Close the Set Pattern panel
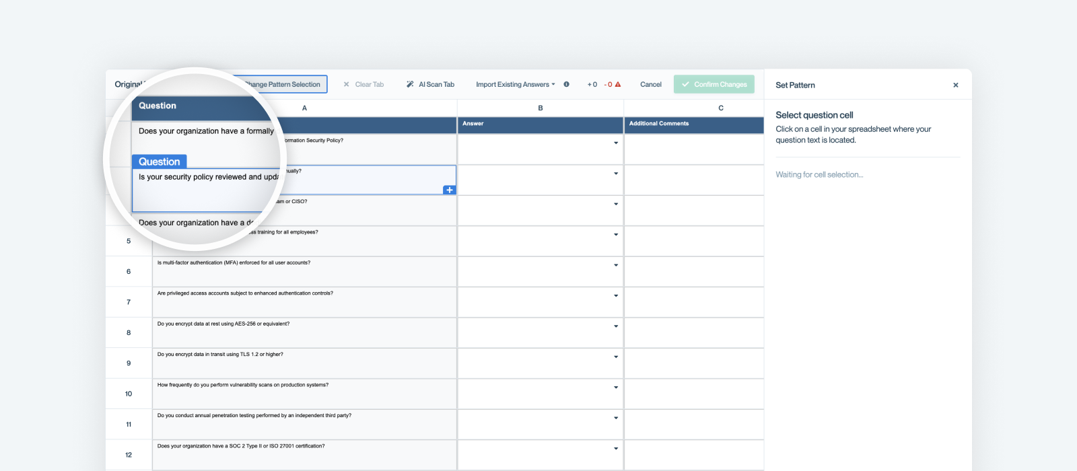This screenshot has height=471, width=1077. point(956,85)
